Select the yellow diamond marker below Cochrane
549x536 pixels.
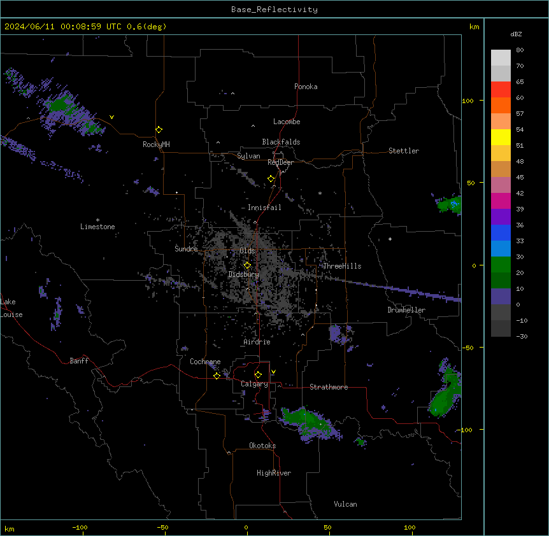coord(217,376)
